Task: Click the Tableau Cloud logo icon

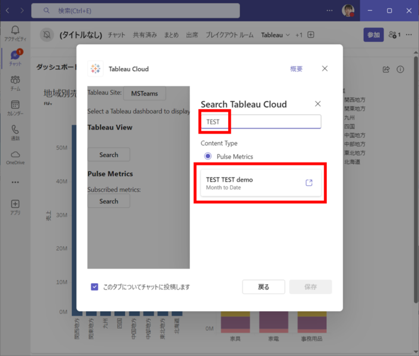Action: [95, 69]
